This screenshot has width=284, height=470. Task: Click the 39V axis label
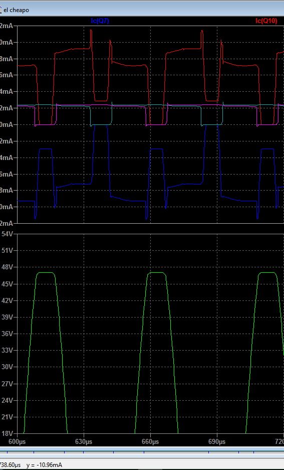click(x=7, y=317)
